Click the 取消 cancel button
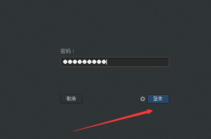211x139 pixels. [x=72, y=99]
